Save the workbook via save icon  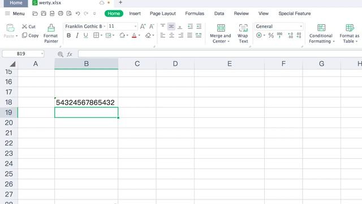point(44,14)
